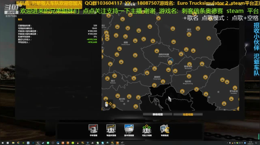Open NVIDIA app from the taskbar

[23, 143]
